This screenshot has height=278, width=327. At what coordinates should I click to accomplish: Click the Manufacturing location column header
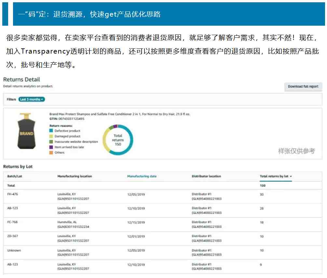75,176
